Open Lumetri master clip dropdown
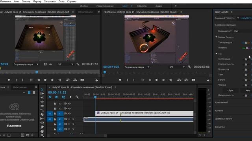This screenshot has width=252, height=141. [238, 18]
